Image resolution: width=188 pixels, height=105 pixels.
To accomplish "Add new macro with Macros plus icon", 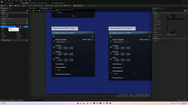I will coord(27,21).
